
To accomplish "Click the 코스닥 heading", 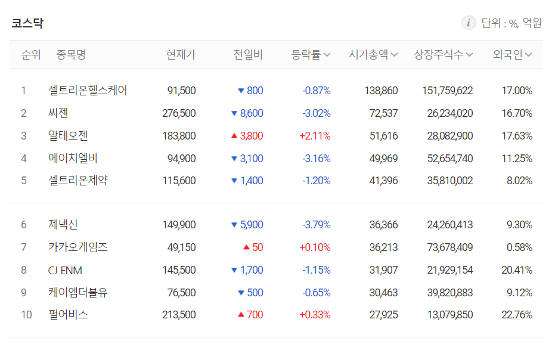I will click(x=27, y=23).
